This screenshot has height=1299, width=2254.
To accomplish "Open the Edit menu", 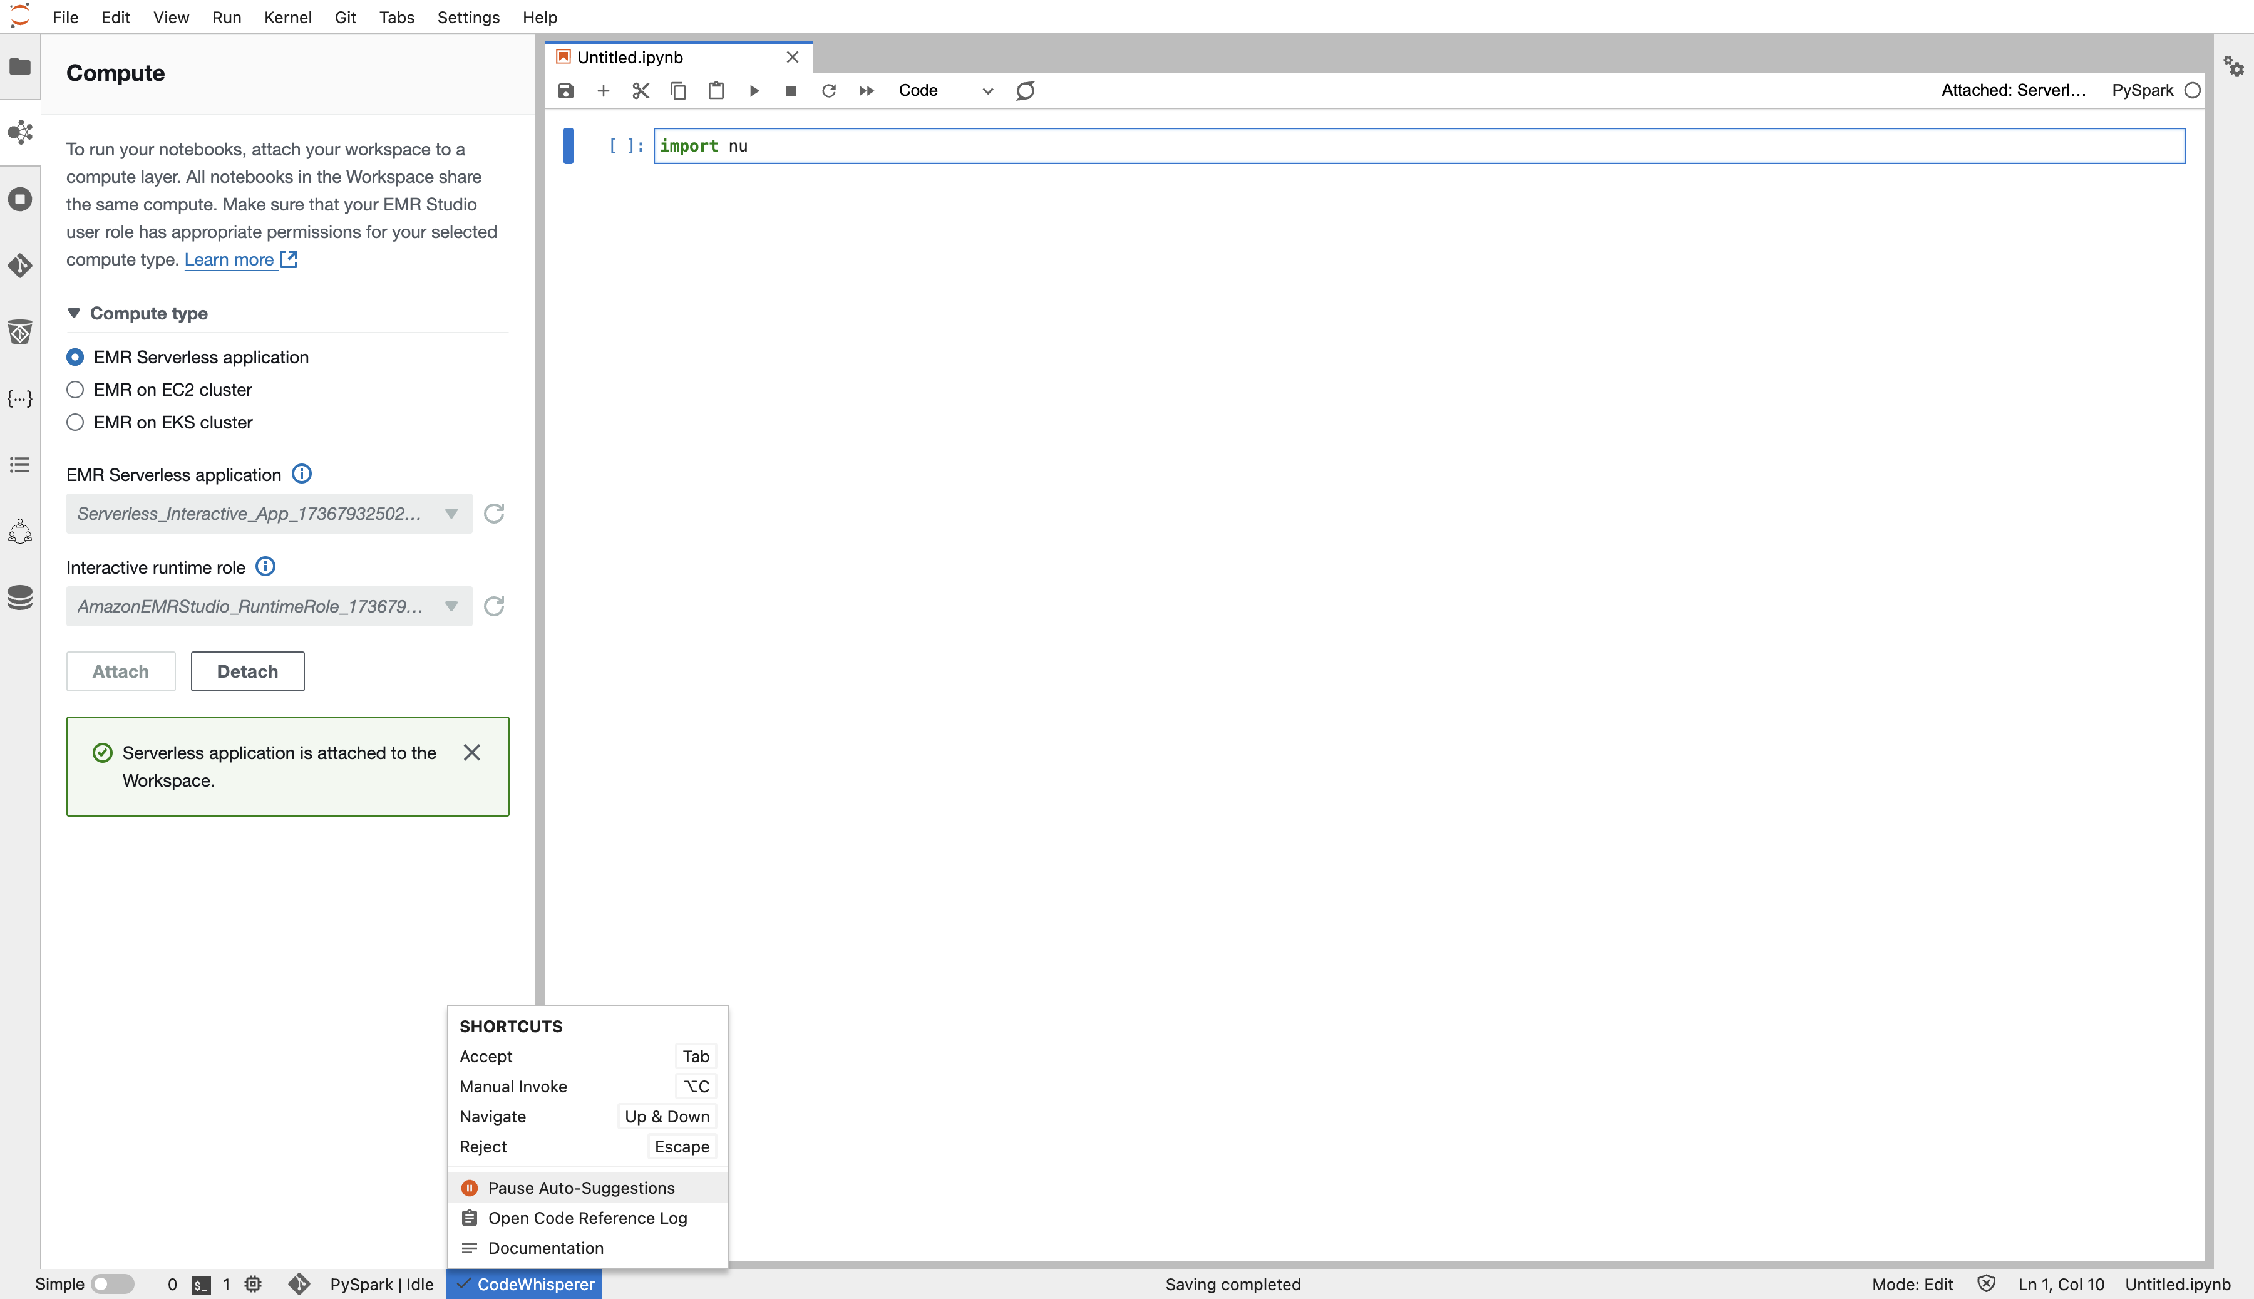I will (x=116, y=17).
